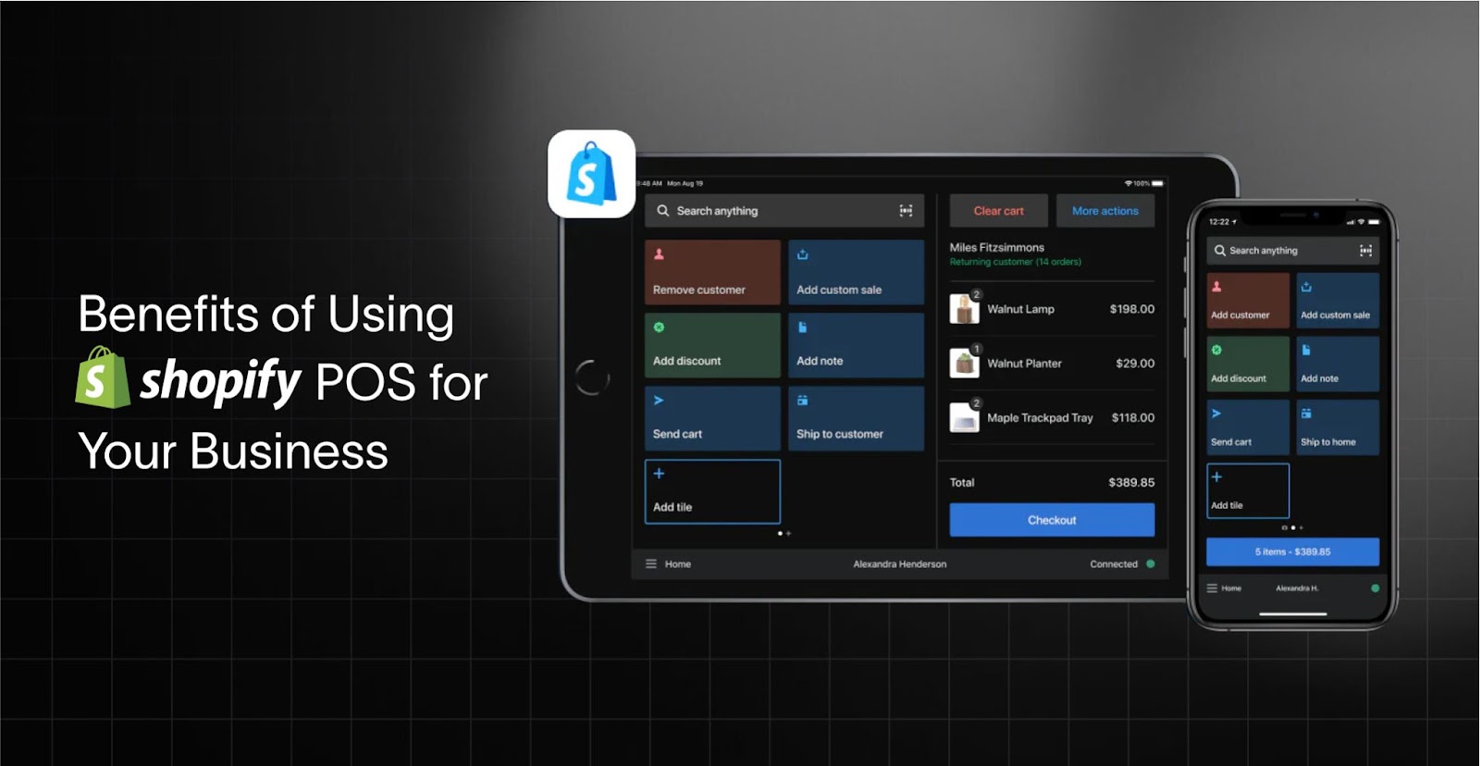The width and height of the screenshot is (1480, 766).
Task: Tap the Add tile button on tablet
Action: [712, 491]
